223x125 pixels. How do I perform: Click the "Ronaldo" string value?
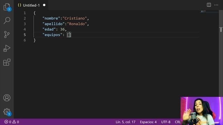click(x=77, y=24)
